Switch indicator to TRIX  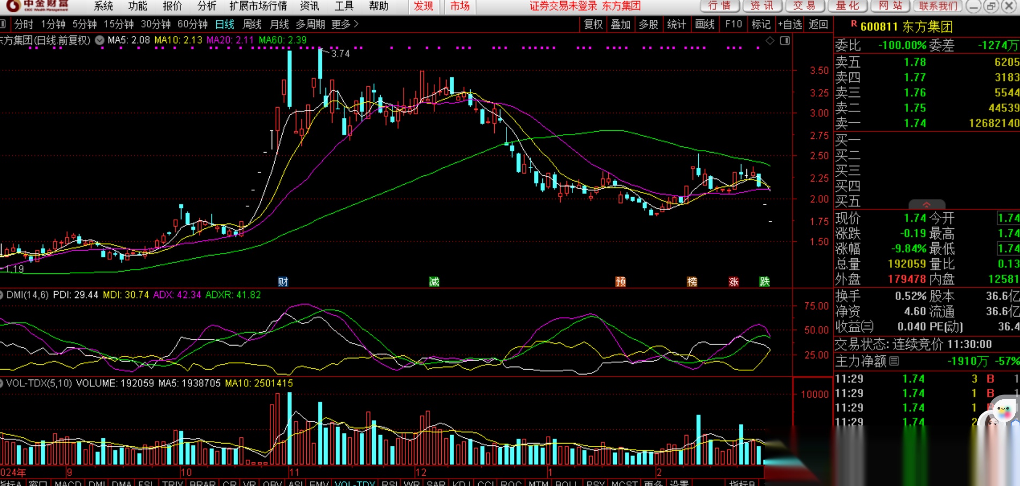[172, 483]
